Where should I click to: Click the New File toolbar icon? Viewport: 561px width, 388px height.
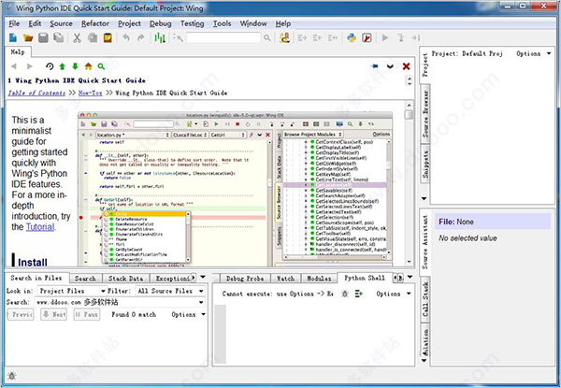[13, 37]
